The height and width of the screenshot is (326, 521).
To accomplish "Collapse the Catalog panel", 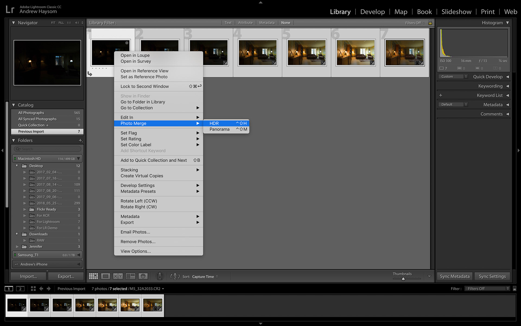I will 14,105.
